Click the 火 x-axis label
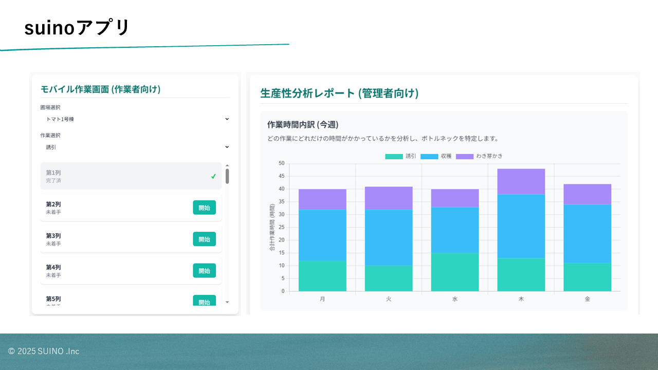This screenshot has height=370, width=658. (389, 299)
